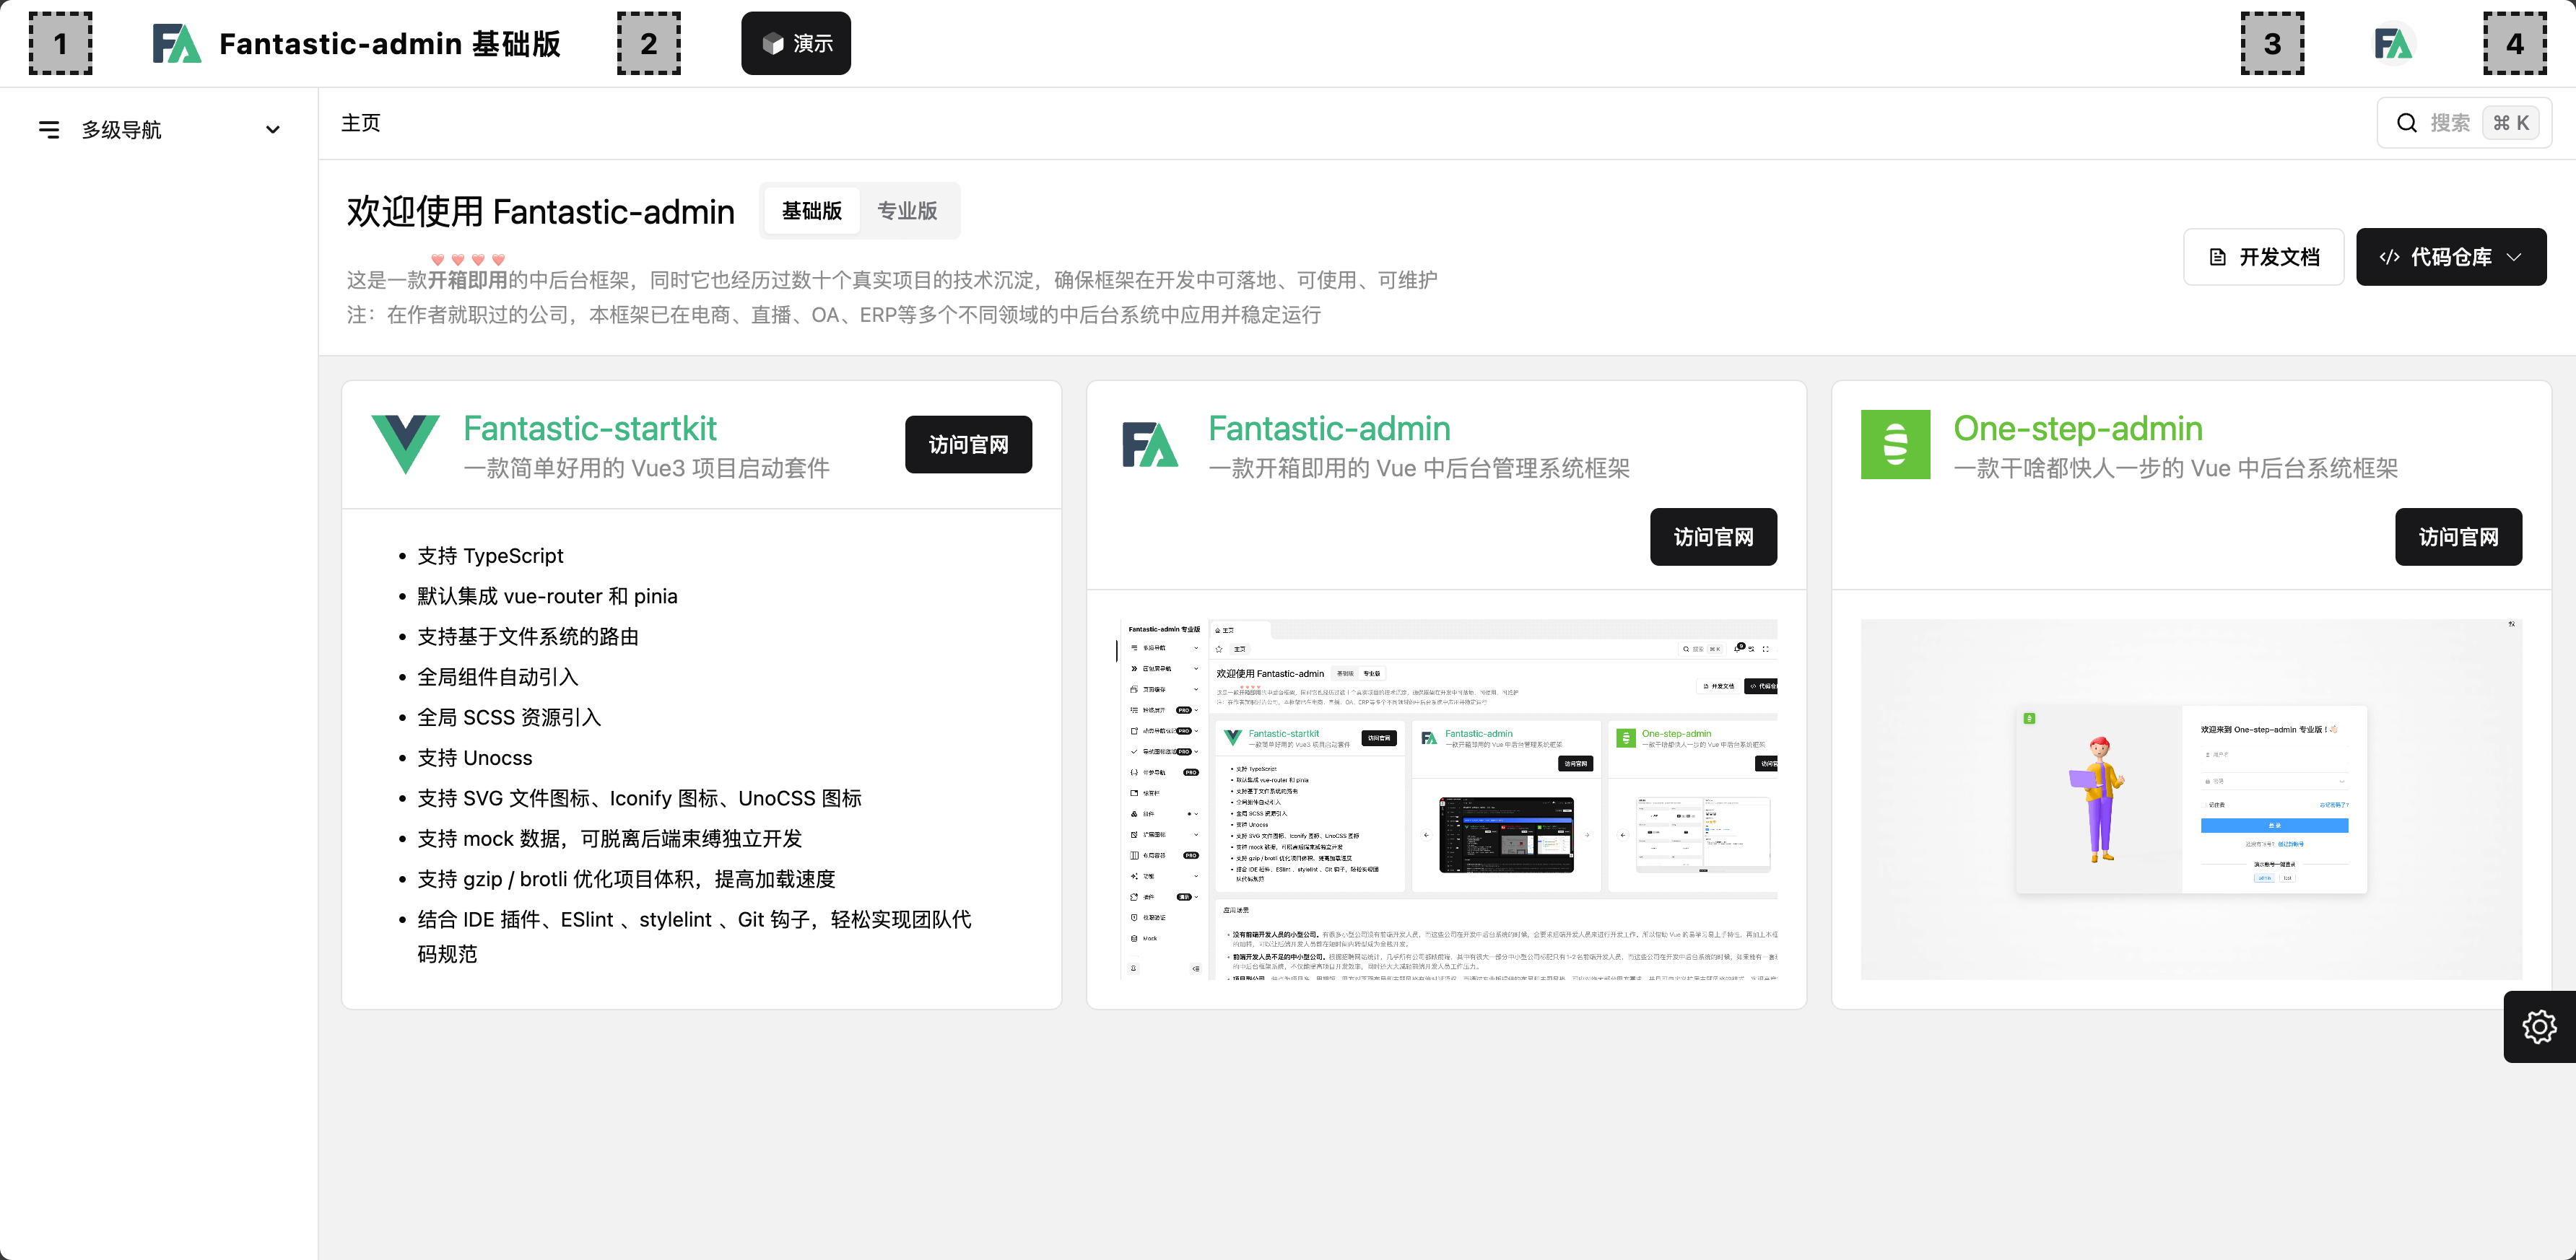Image resolution: width=2576 pixels, height=1260 pixels.
Task: Select the 基础版 edition toggle
Action: point(811,211)
